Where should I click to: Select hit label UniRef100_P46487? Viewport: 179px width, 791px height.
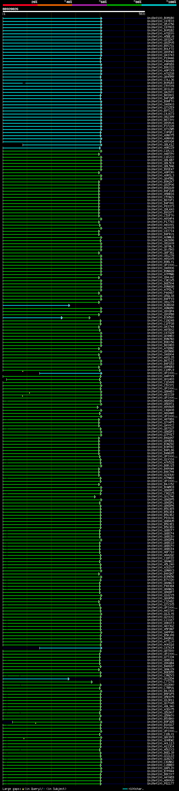pyautogui.click(x=161, y=293)
